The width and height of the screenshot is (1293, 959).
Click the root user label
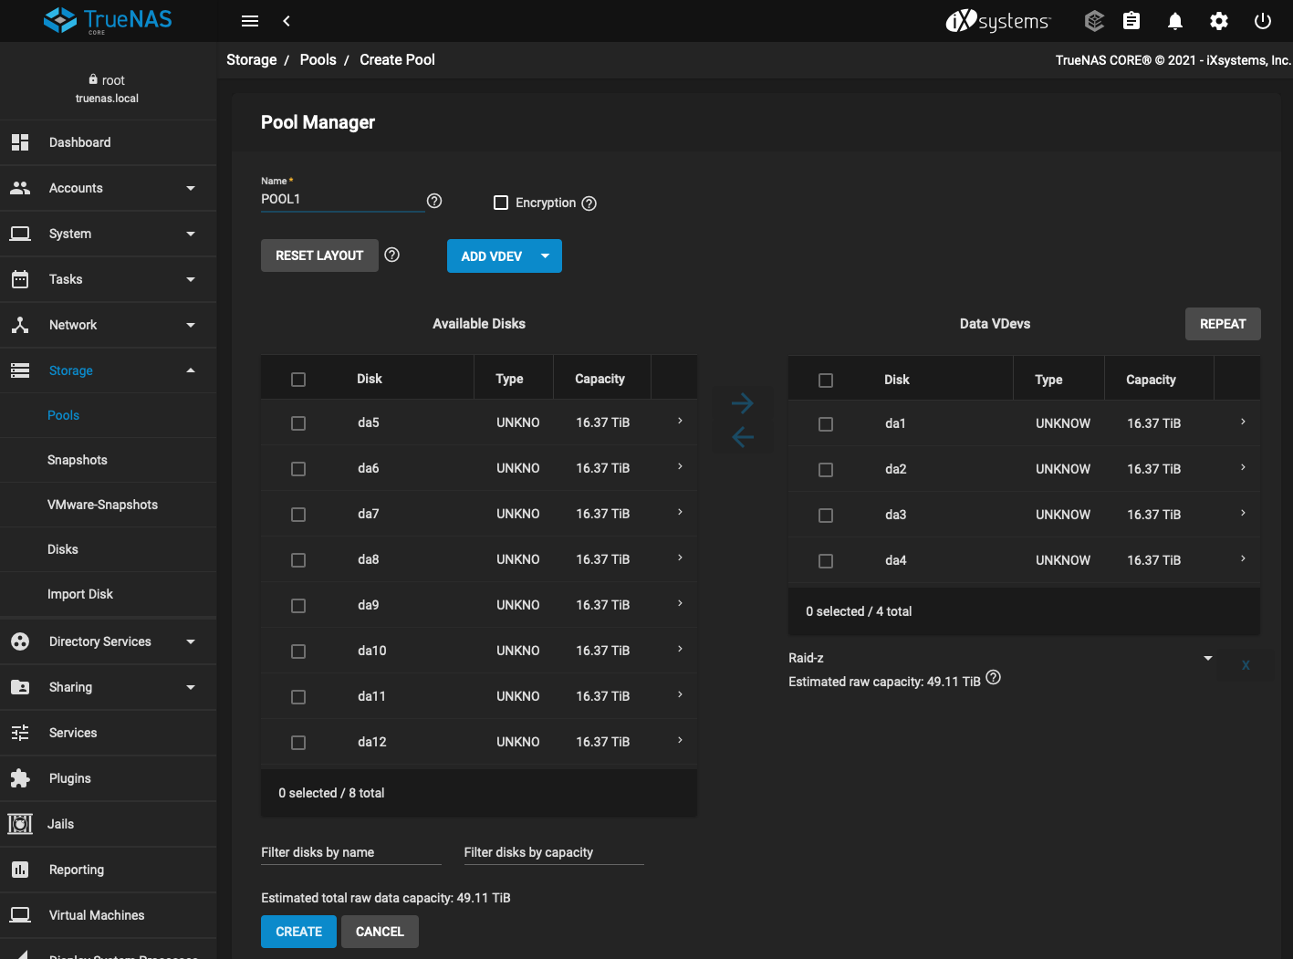[107, 80]
